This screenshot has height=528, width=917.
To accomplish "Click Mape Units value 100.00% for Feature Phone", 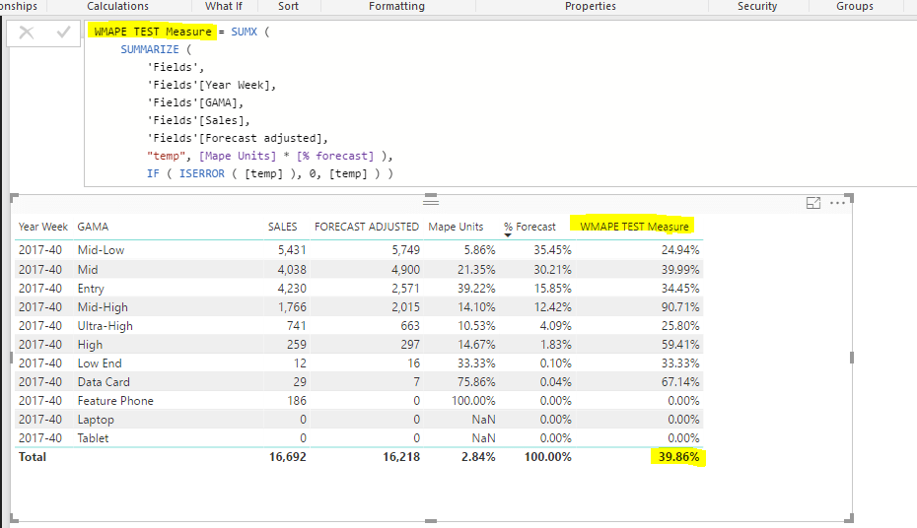I will click(473, 401).
